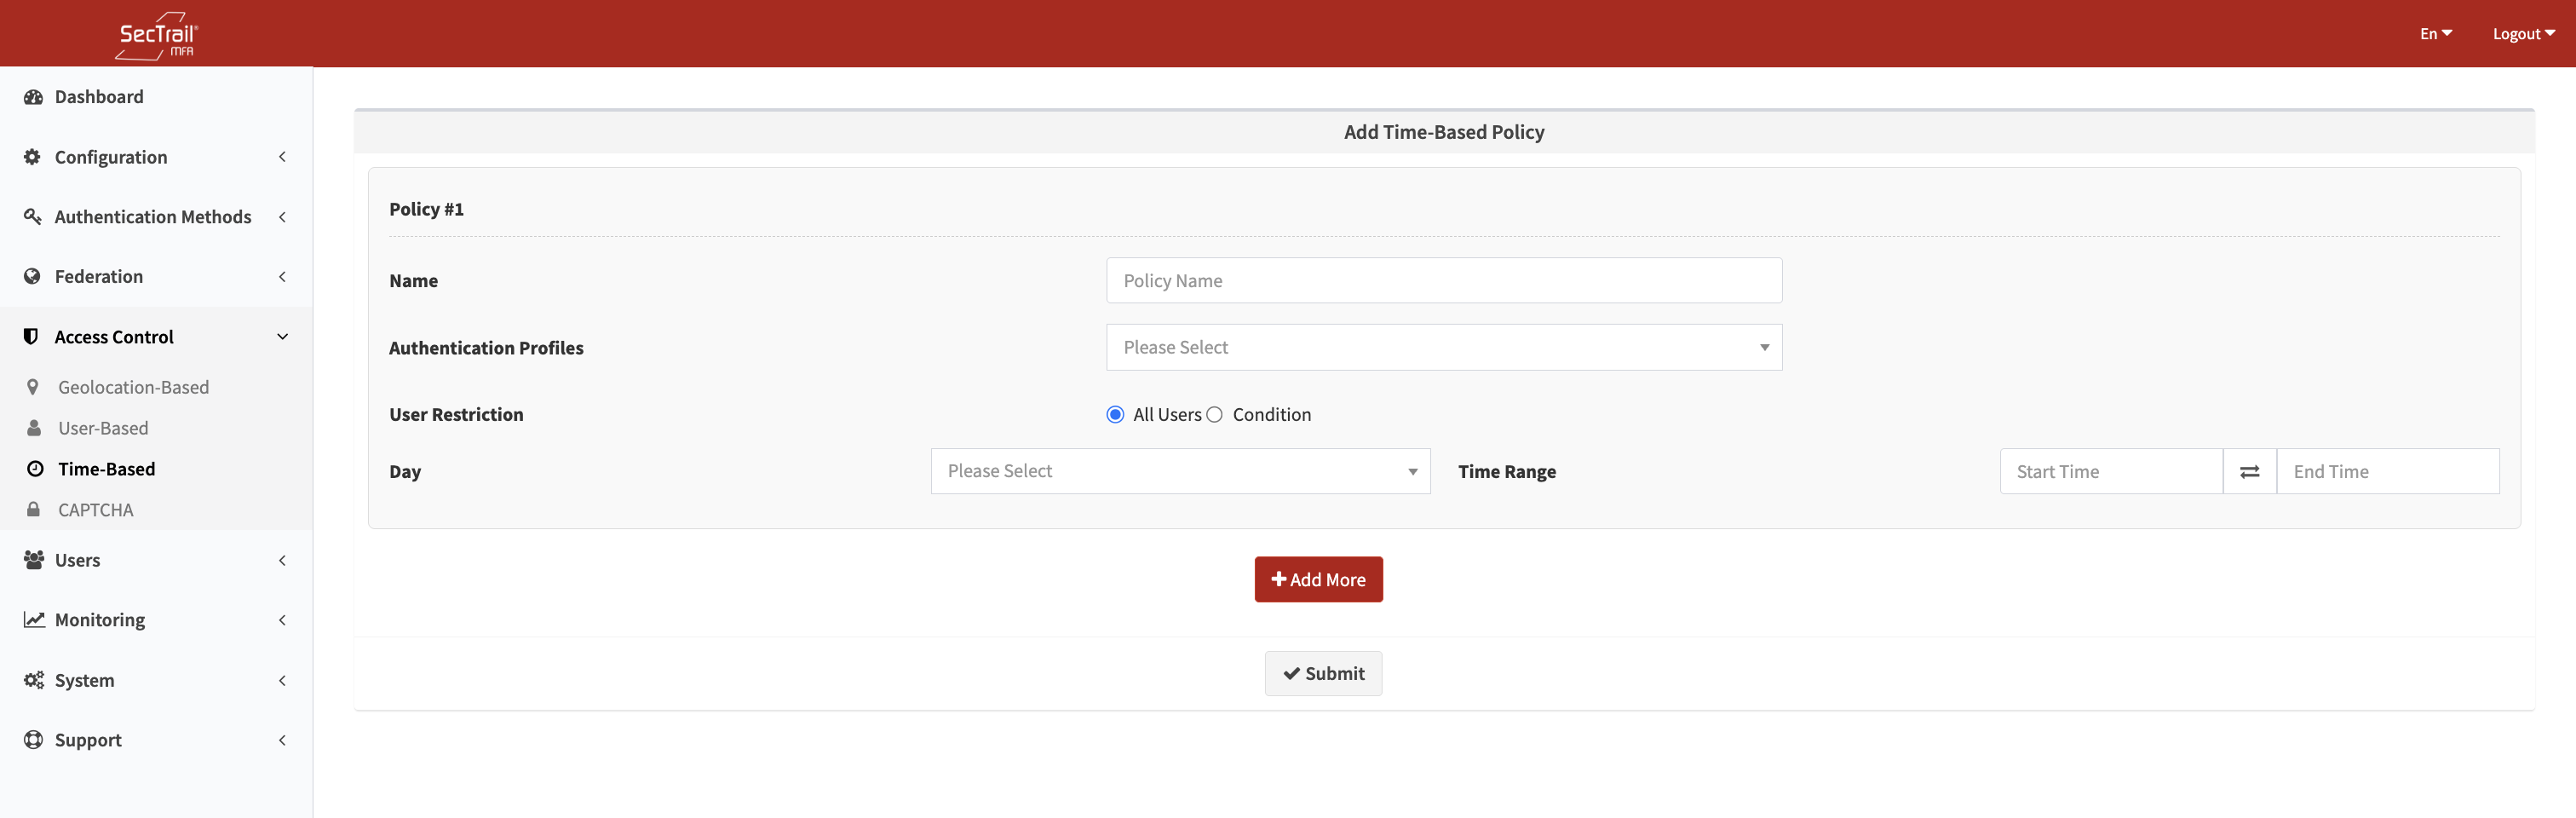Open the Day selection dropdown
Image resolution: width=2576 pixels, height=818 pixels.
[1180, 472]
